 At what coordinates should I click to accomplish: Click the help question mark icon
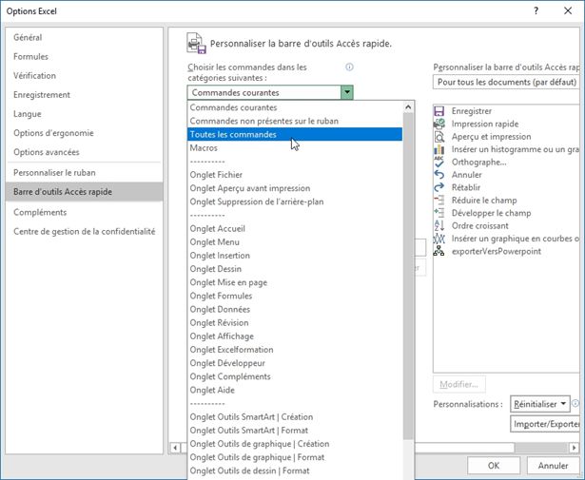point(536,10)
